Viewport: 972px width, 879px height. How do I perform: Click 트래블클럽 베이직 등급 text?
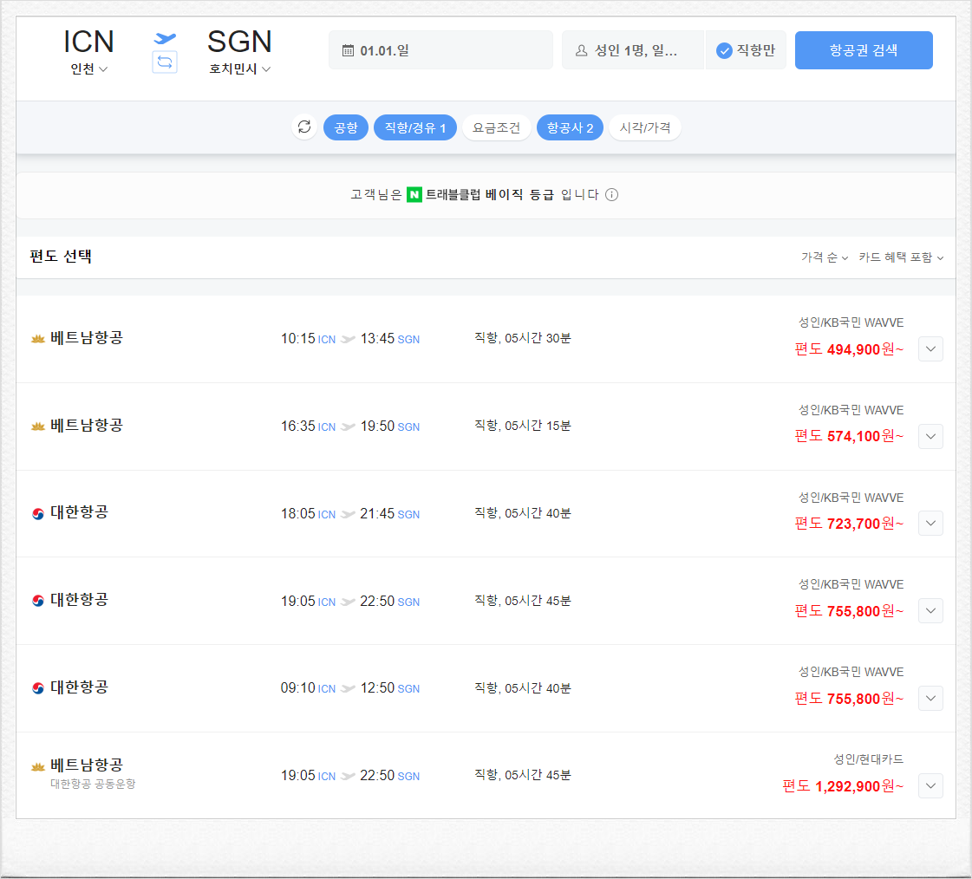(490, 195)
